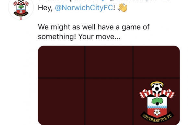Tap the empty bottom-middle grid square
Screen dimensions: 188x125
109,102
